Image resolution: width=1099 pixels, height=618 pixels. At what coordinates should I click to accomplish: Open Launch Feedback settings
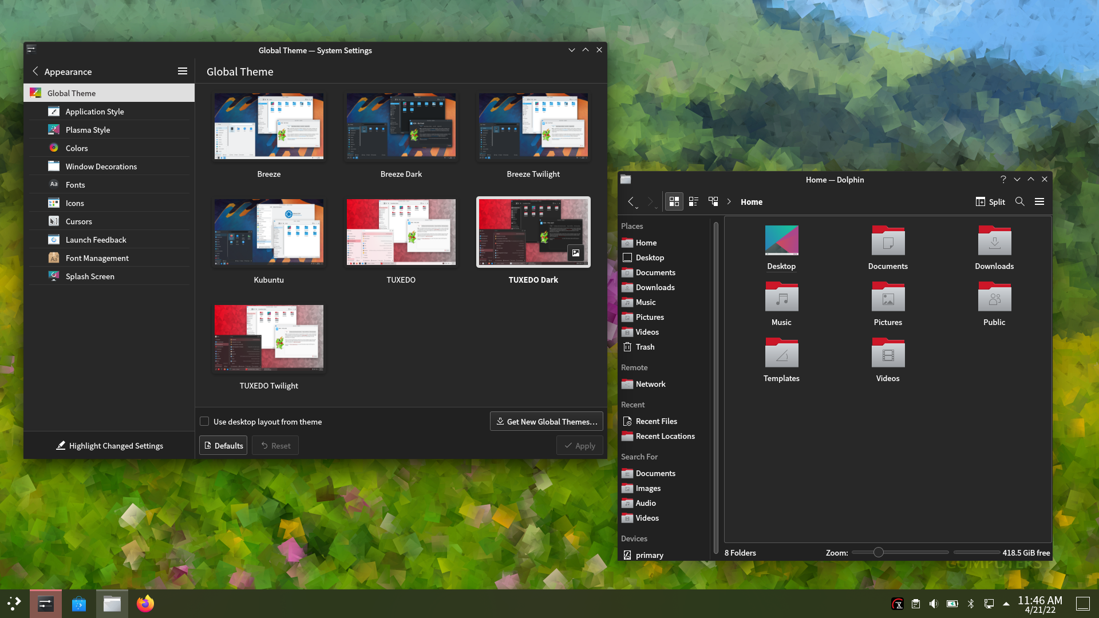(109, 239)
